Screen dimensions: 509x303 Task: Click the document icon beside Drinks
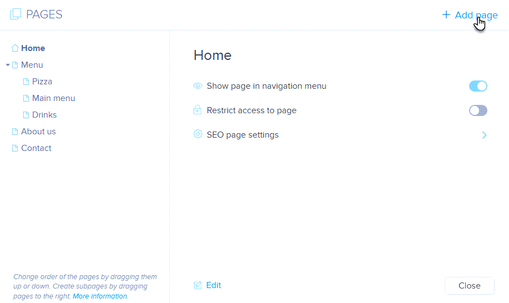[x=26, y=115]
